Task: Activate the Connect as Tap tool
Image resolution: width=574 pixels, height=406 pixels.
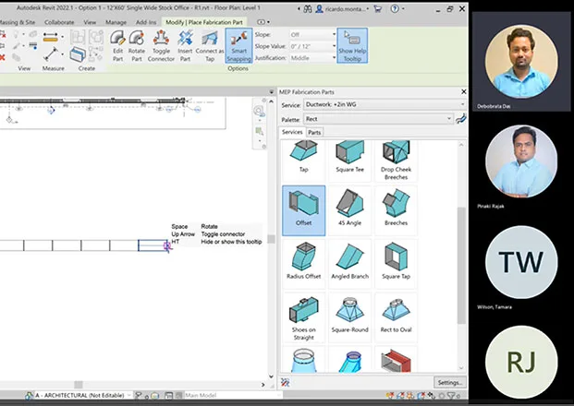Action: (x=209, y=47)
